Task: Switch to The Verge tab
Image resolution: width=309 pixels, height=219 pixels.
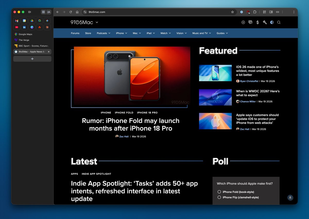Action: tap(32, 40)
